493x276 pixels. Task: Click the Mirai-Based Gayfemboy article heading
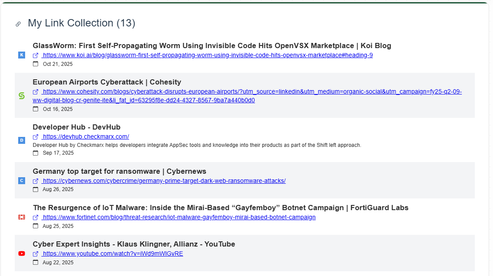[x=220, y=208]
